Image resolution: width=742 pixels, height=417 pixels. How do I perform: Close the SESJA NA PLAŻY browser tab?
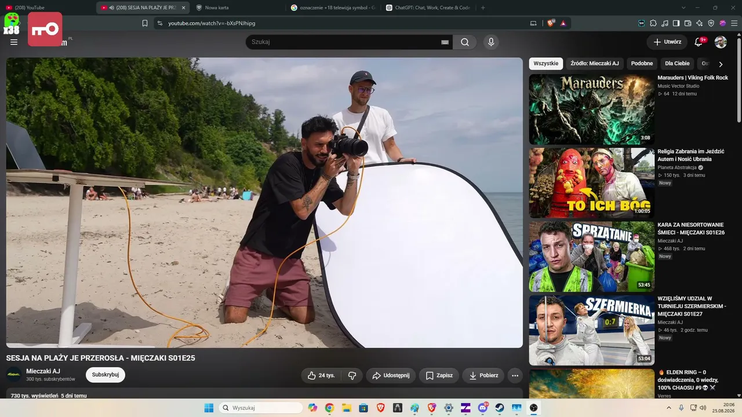pyautogui.click(x=183, y=8)
